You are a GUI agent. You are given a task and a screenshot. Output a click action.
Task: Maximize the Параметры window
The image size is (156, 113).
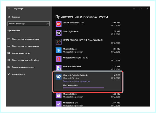[x=141, y=9]
